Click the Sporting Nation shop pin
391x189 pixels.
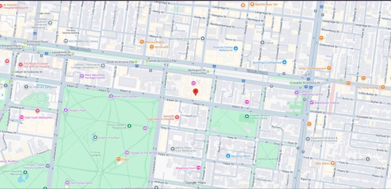point(228,156)
